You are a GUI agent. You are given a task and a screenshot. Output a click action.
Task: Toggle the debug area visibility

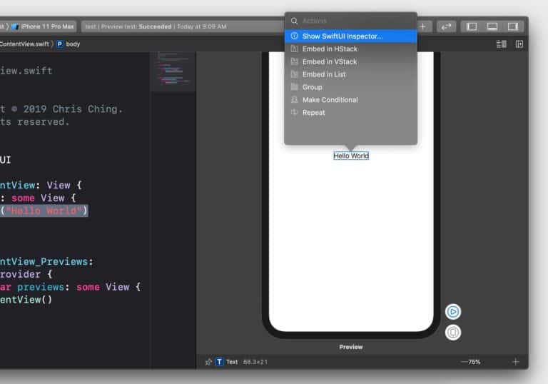point(492,26)
